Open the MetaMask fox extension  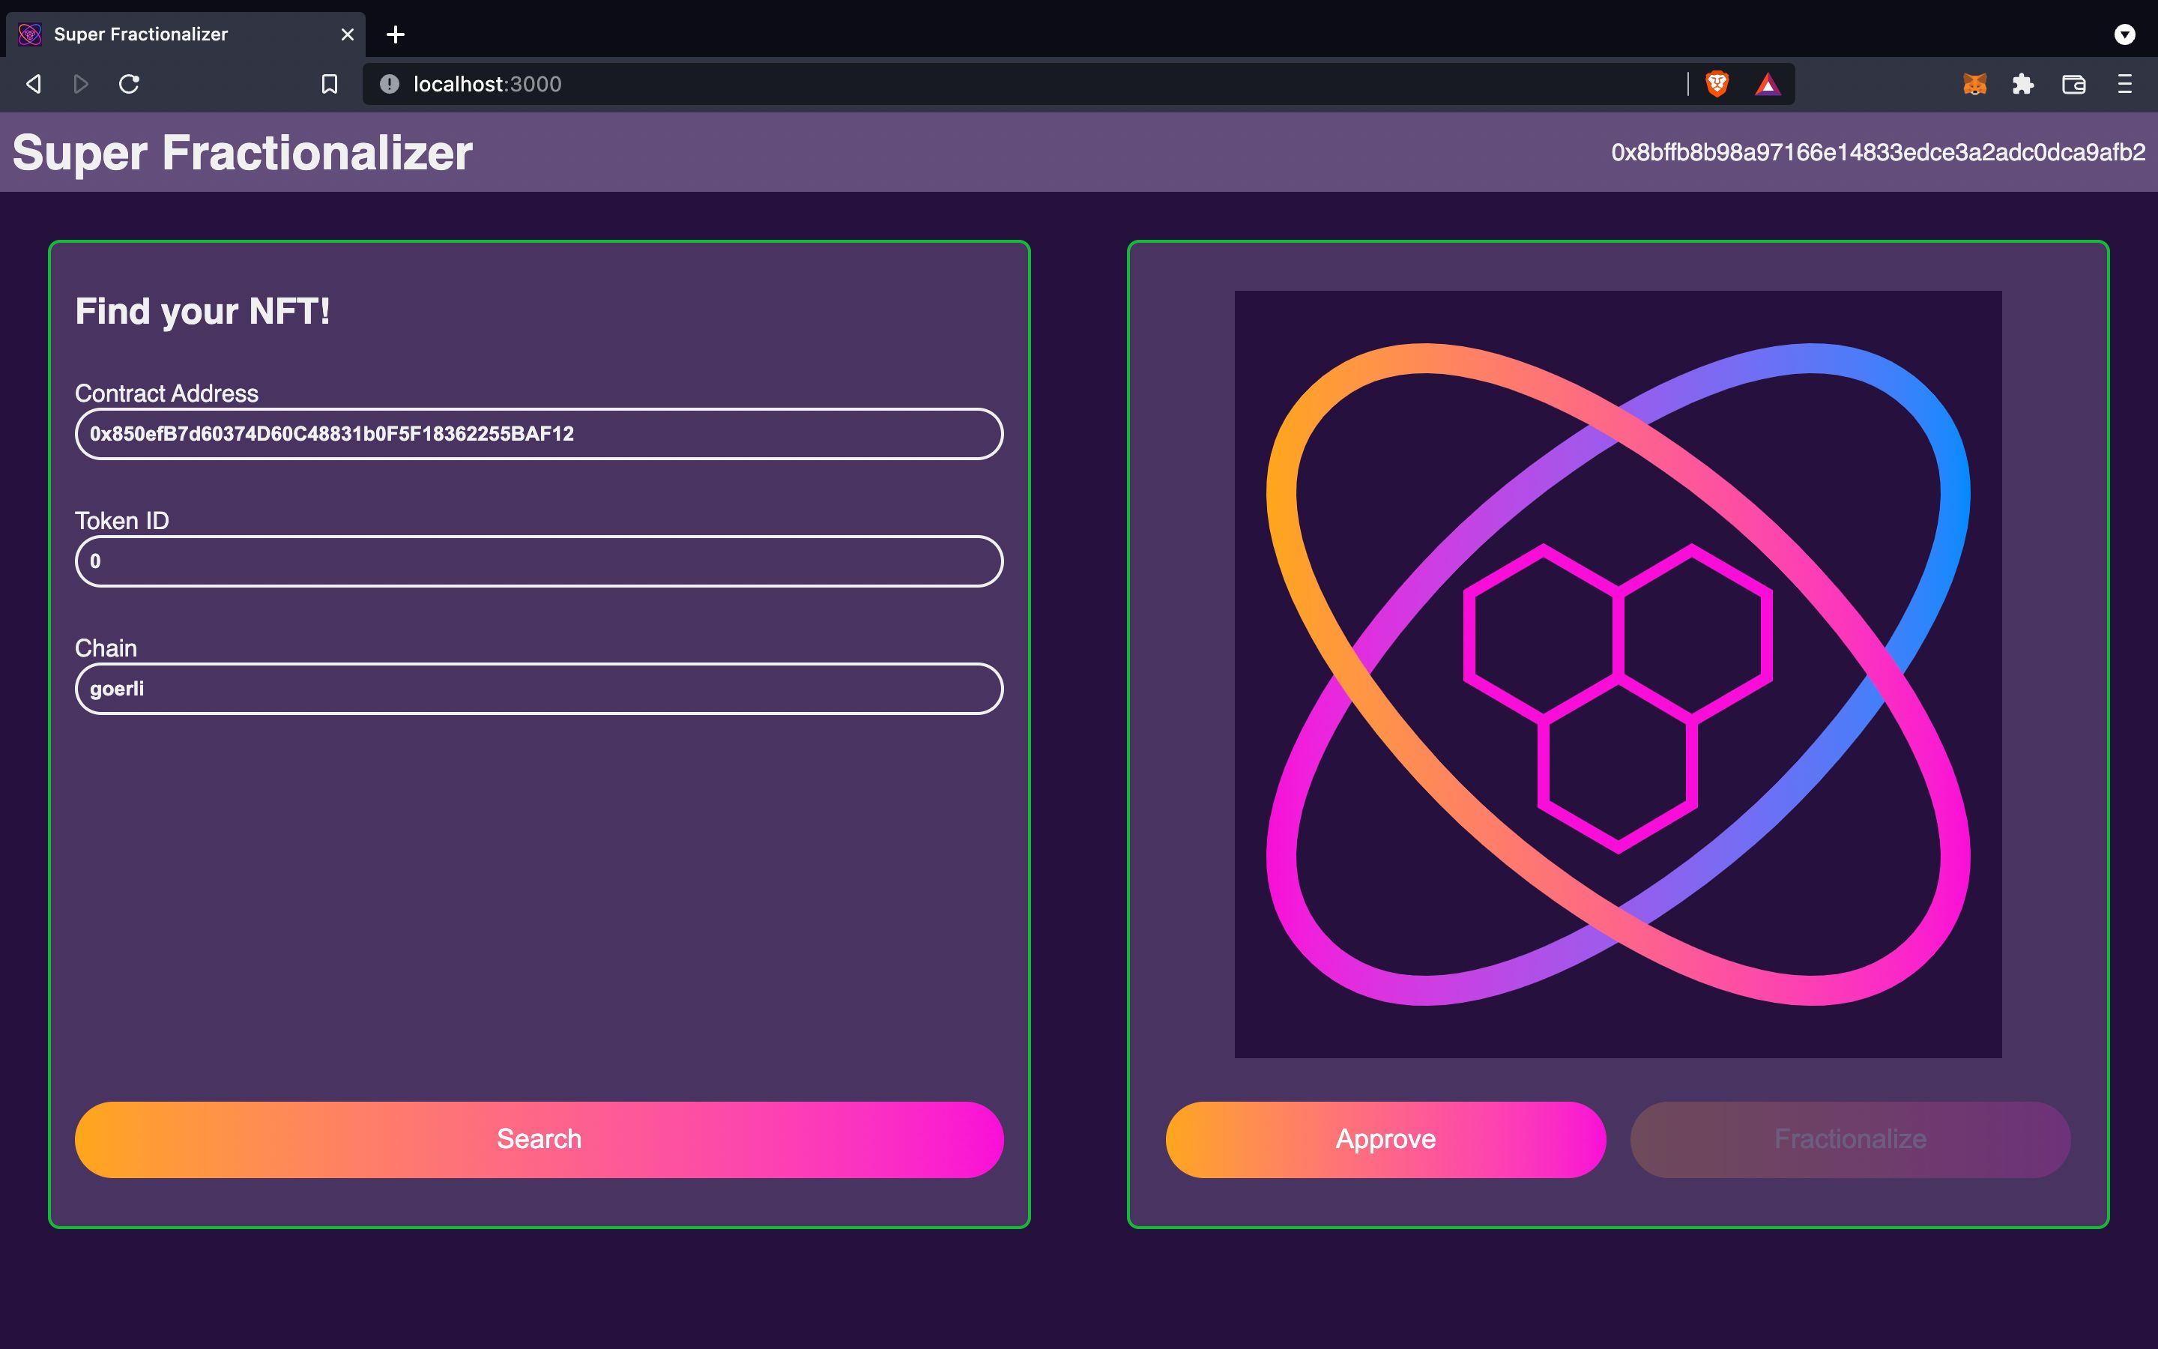click(x=1974, y=84)
